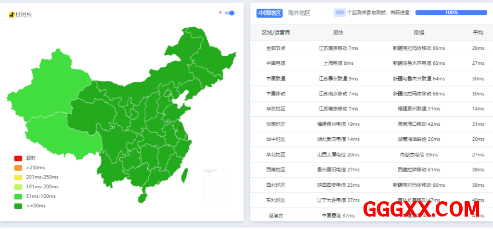493x231 pixels.
Task: Click the ITDOG logo
Action: 20,15
